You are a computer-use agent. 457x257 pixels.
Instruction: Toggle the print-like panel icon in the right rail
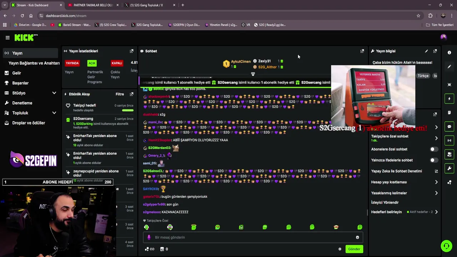(x=449, y=155)
